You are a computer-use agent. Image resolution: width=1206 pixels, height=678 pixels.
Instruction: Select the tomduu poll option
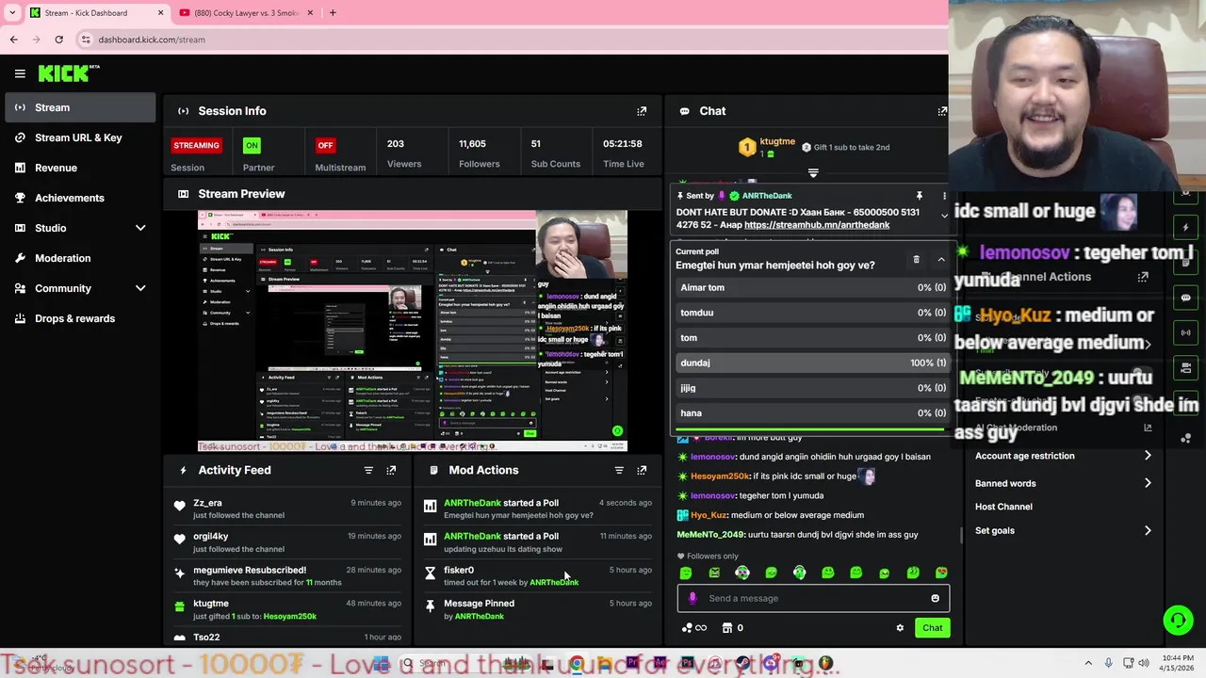coord(812,313)
